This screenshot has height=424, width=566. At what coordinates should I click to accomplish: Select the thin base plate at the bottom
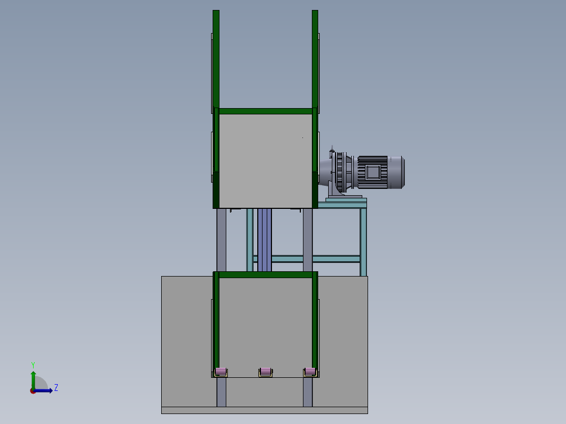coord(265,410)
